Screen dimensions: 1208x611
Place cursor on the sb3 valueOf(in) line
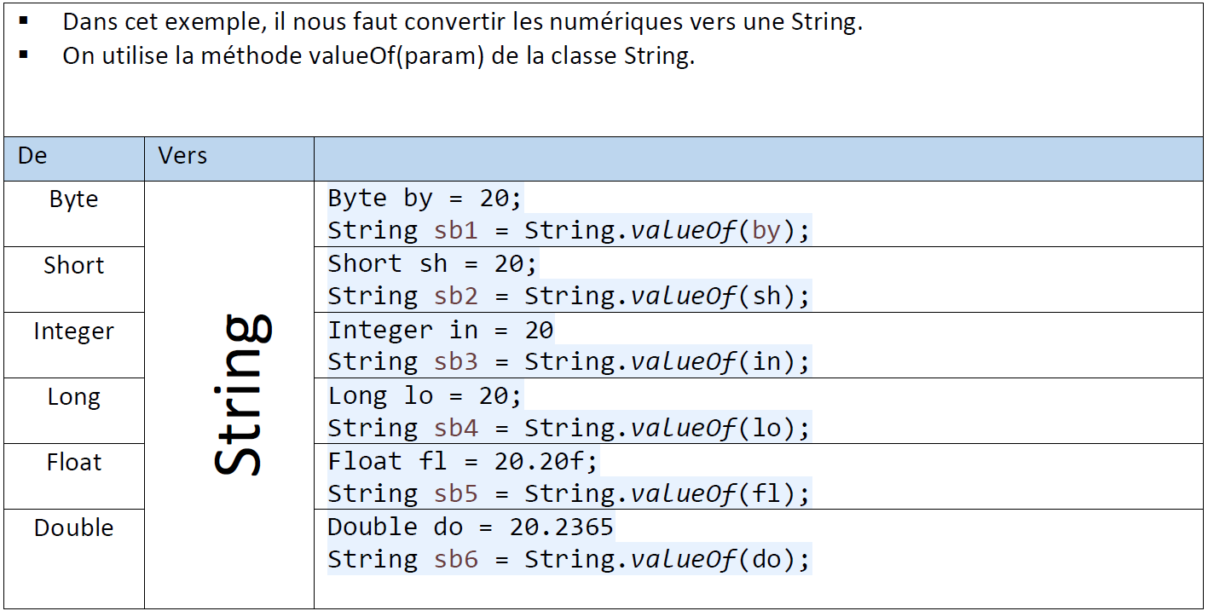click(x=569, y=362)
